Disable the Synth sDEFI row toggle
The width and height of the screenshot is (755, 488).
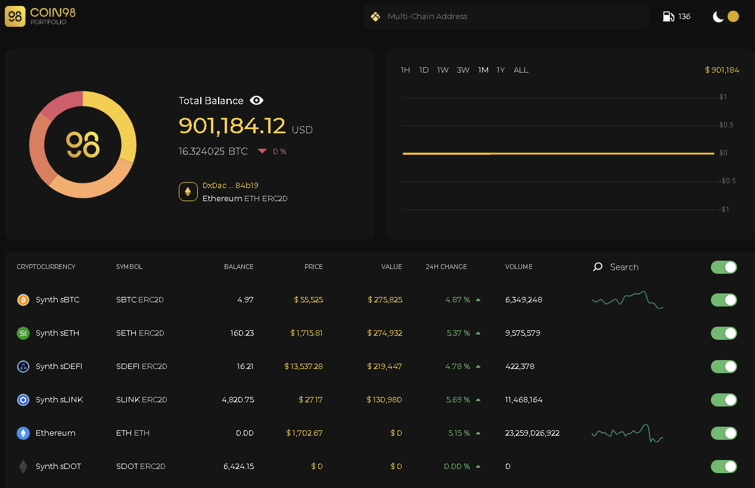point(724,367)
